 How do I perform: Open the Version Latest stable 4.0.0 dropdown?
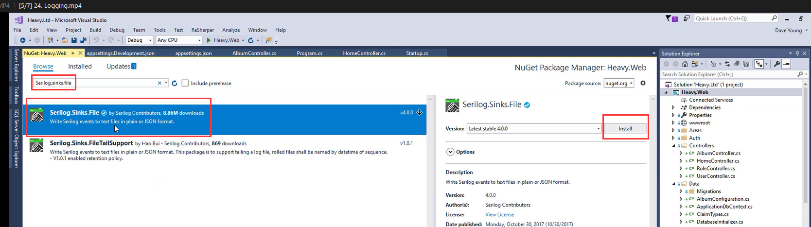point(534,129)
